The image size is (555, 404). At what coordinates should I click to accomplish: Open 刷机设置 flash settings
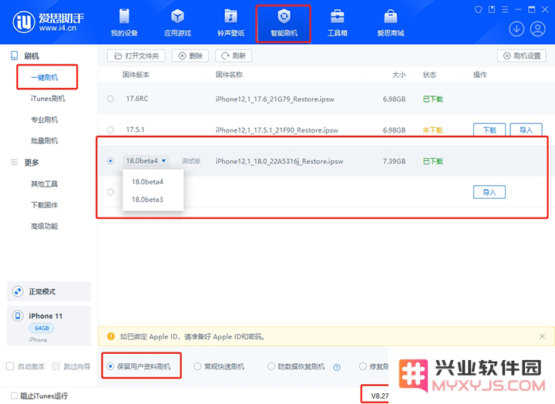pyautogui.click(x=522, y=56)
